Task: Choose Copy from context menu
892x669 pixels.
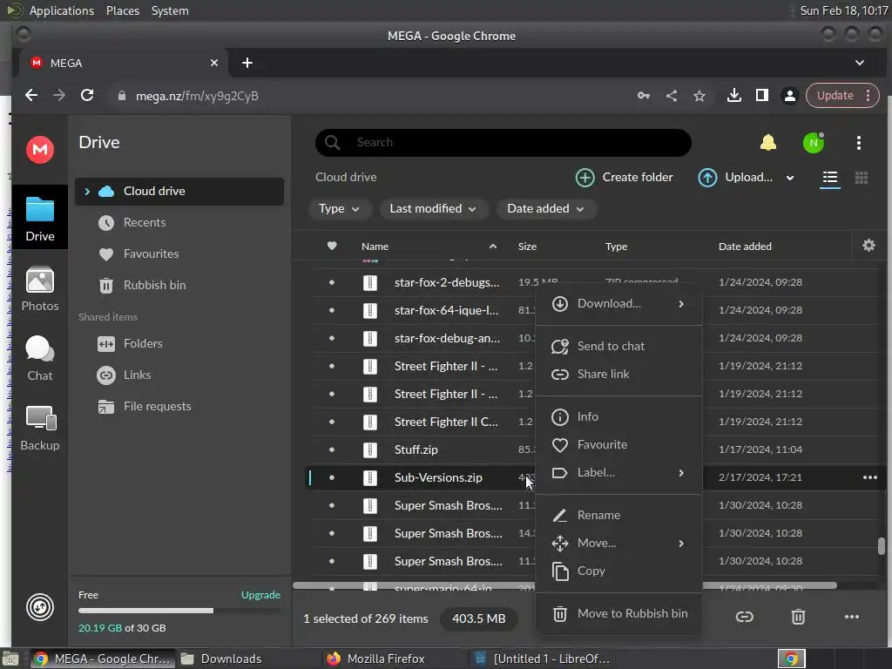Action: point(618,571)
